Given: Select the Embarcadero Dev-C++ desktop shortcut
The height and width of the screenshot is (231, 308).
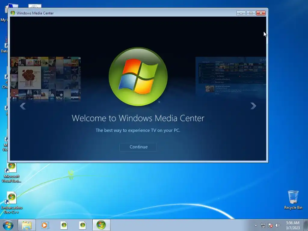Looking at the screenshot, I should coord(11,203).
